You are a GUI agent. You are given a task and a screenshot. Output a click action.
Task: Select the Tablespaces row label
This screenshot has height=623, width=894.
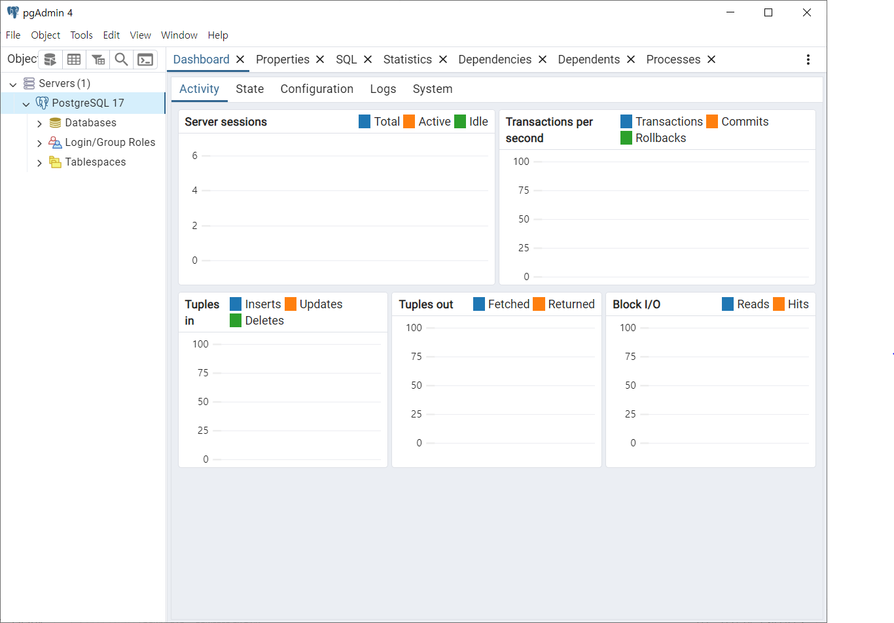tap(96, 162)
